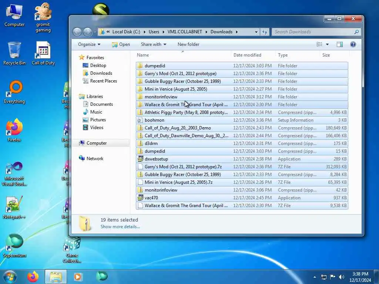This screenshot has height=284, width=379.
Task: Sort by the Name column header
Action: 183,55
